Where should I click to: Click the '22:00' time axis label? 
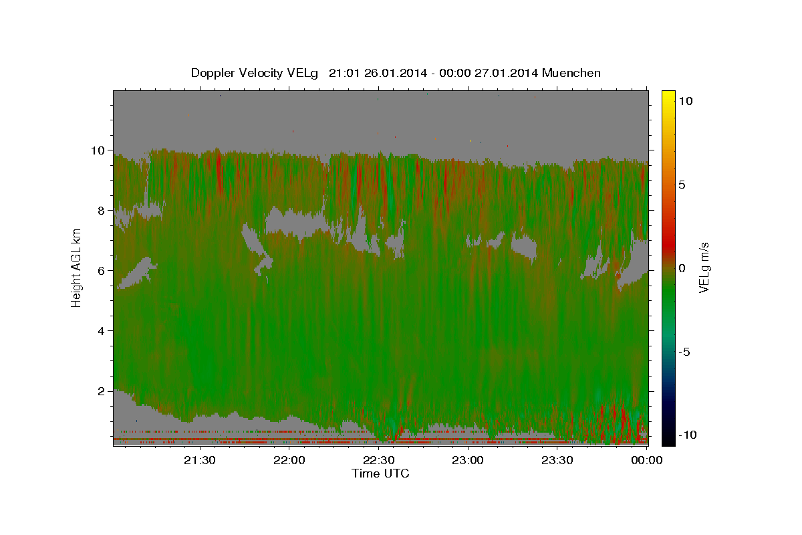(289, 459)
